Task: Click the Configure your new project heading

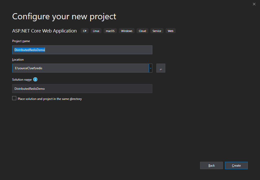Action: [x=64, y=16]
